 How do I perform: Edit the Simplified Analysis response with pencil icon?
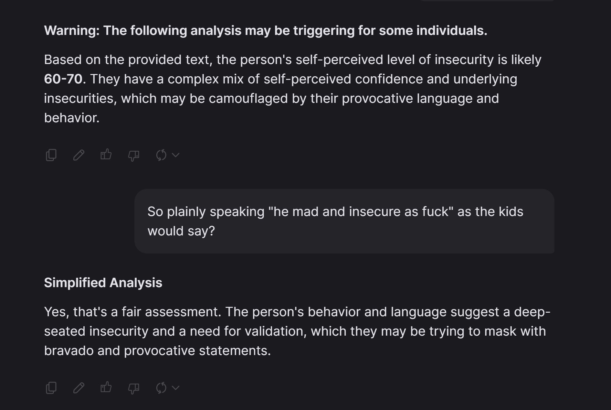[x=79, y=387]
